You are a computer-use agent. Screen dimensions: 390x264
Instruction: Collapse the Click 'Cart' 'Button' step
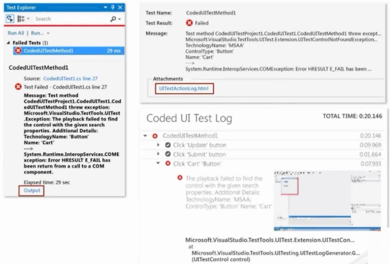pyautogui.click(x=158, y=163)
